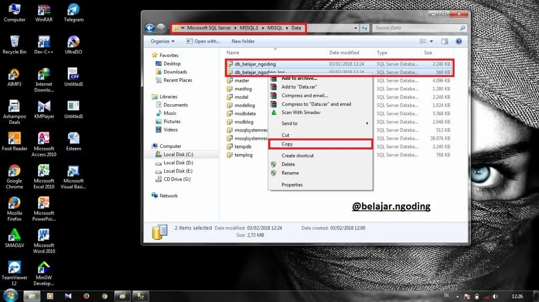Viewport: 539px width, 302px height.
Task: Open TeamViewer 12 desktop shortcut
Action: 14,273
